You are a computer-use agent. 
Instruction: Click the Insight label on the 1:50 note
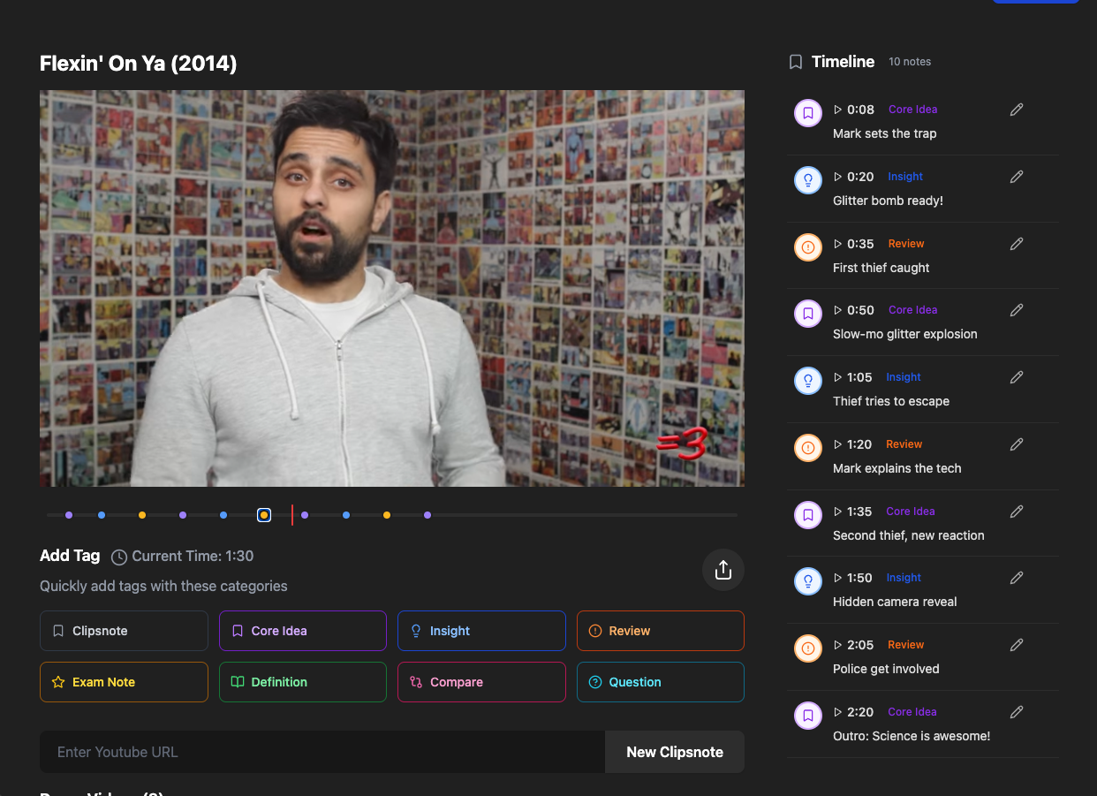click(904, 578)
